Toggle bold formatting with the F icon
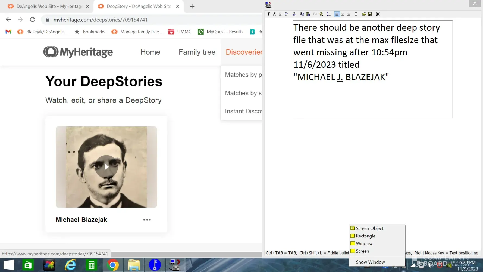This screenshot has height=272, width=483. 269,14
